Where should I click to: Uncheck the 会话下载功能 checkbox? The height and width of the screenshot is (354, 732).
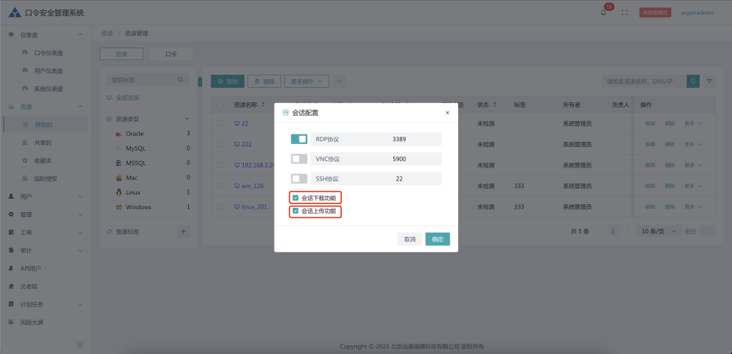295,197
